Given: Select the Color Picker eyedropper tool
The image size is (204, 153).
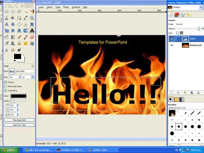Looking at the screenshot, I should (26, 18).
